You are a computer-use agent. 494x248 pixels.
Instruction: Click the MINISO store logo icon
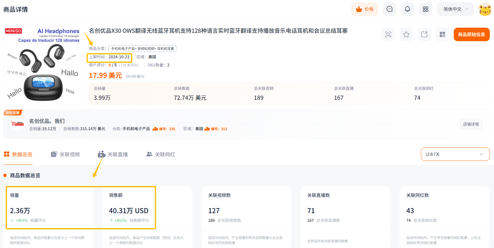(17, 123)
